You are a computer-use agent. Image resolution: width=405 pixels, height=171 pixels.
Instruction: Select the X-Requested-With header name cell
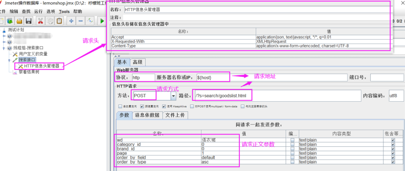point(183,42)
